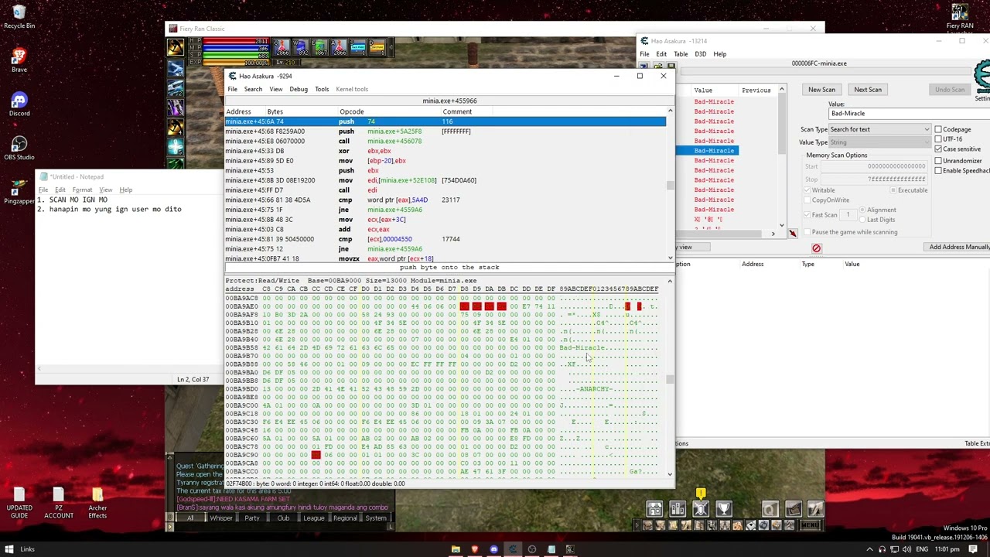Open the Recycle Bin desktop icon

point(19,15)
